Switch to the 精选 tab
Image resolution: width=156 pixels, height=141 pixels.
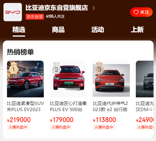point(19,30)
